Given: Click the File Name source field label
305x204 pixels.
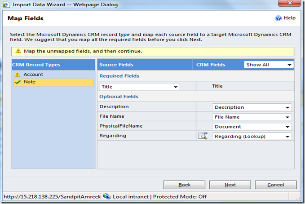Looking at the screenshot, I should click(x=112, y=116).
